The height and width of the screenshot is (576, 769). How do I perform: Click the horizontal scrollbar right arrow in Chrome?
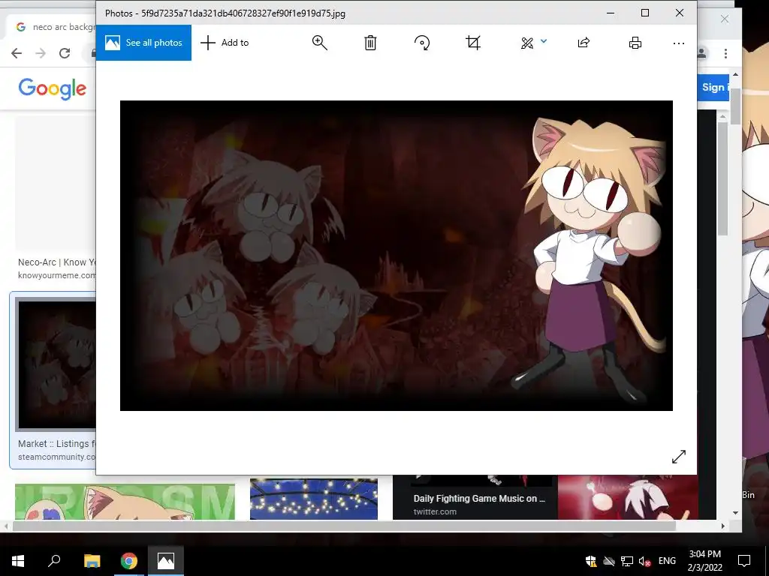(x=722, y=526)
